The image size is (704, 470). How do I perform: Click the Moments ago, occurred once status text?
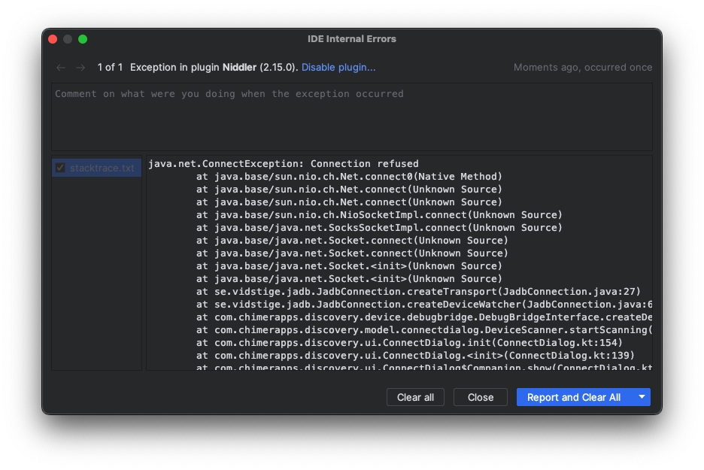coord(583,67)
